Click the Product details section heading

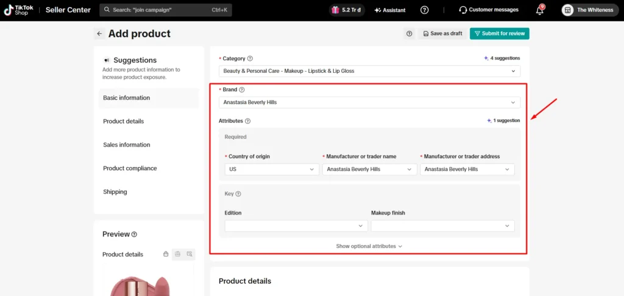click(245, 281)
